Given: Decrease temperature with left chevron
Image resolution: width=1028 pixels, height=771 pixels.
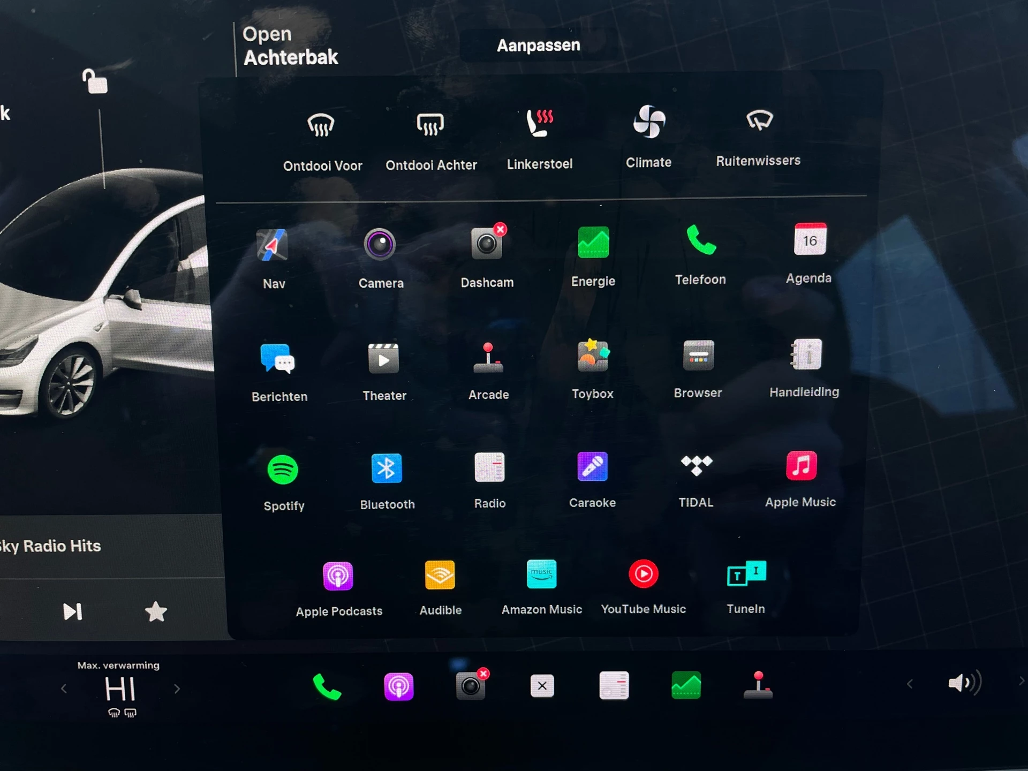Looking at the screenshot, I should [64, 689].
